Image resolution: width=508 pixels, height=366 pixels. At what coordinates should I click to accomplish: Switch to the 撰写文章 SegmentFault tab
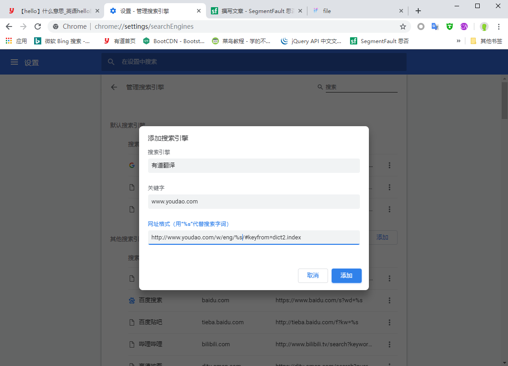pyautogui.click(x=257, y=11)
